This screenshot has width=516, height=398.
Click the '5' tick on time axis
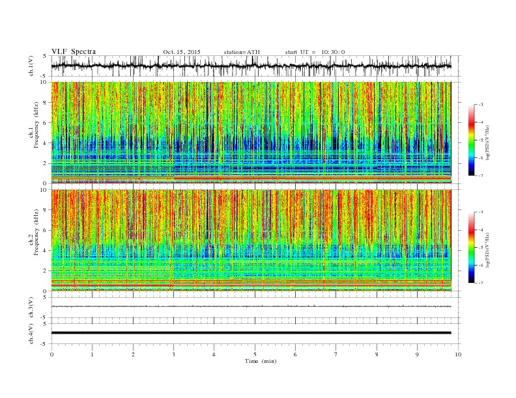pyautogui.click(x=255, y=354)
